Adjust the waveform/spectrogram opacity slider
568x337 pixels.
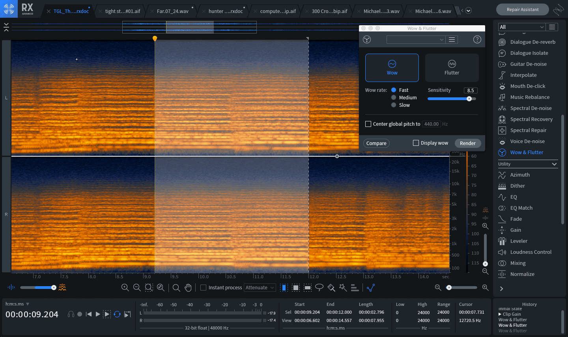(38, 287)
